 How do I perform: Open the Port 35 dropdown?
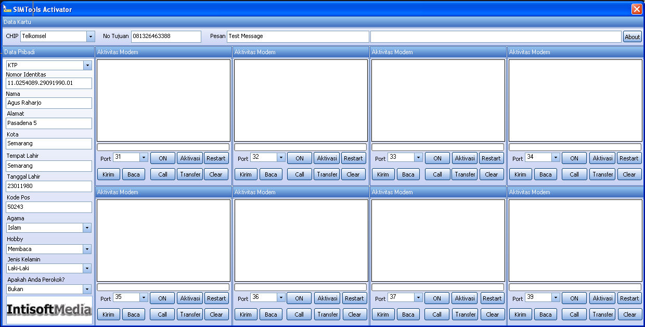click(144, 297)
